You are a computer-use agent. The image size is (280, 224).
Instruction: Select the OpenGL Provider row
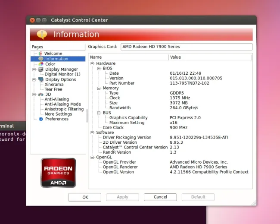click(x=170, y=162)
